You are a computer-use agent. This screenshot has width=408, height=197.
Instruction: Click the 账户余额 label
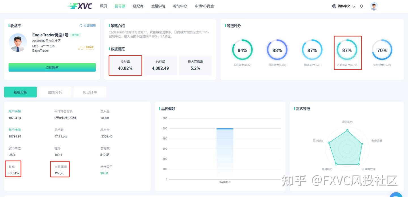coord(15,111)
